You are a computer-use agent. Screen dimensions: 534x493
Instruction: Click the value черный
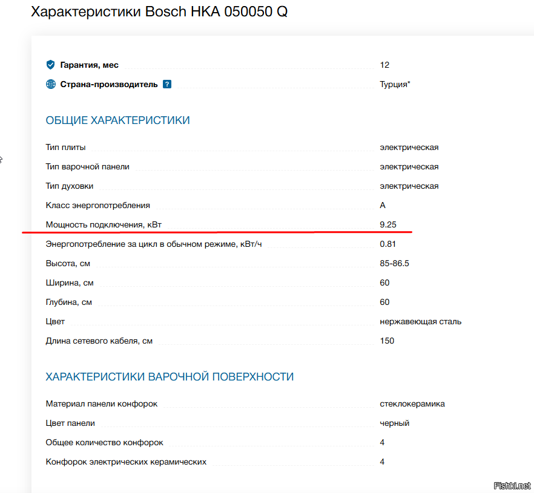(x=394, y=423)
